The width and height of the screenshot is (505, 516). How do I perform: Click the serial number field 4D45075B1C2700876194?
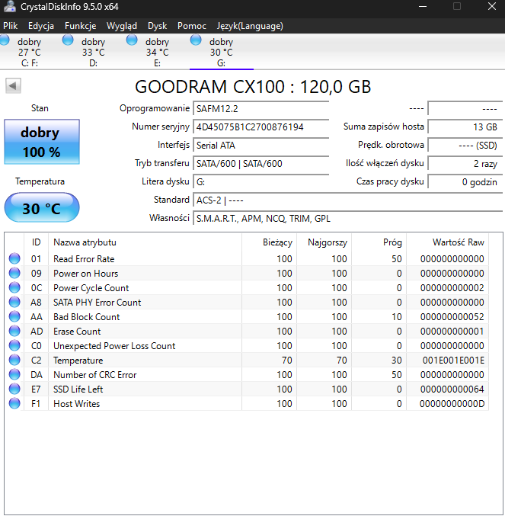pos(261,127)
